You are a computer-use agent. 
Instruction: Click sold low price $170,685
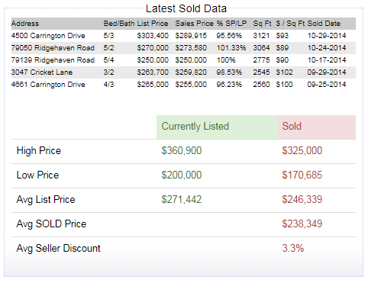pyautogui.click(x=302, y=175)
